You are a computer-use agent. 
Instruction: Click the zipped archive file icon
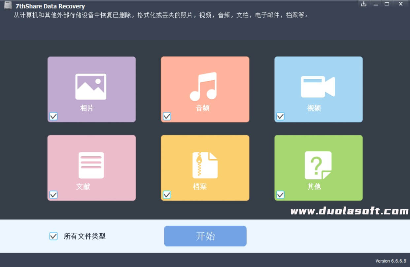pos(205,165)
